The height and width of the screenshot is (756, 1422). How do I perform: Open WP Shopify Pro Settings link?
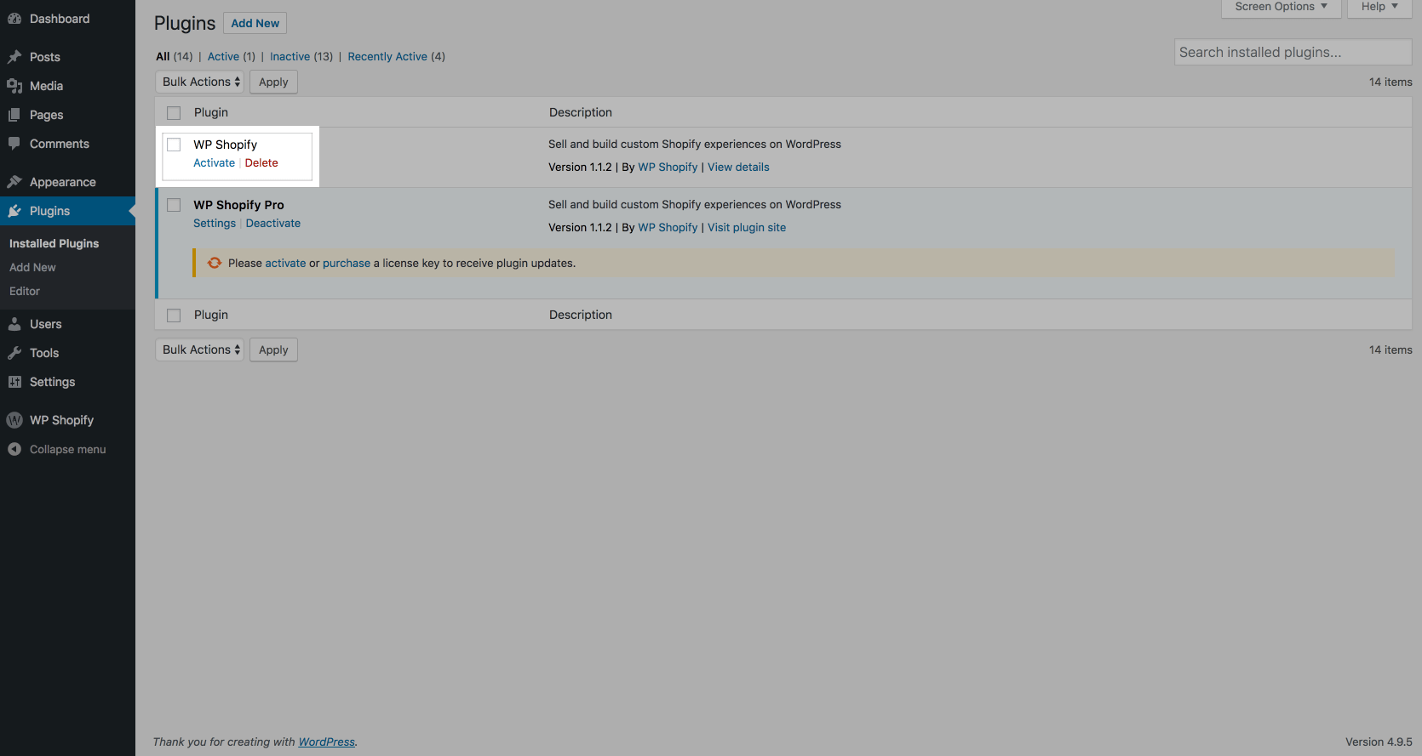(215, 223)
